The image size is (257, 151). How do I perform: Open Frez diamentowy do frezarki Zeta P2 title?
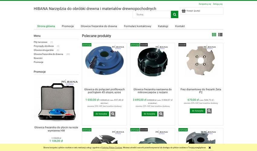click(201, 91)
